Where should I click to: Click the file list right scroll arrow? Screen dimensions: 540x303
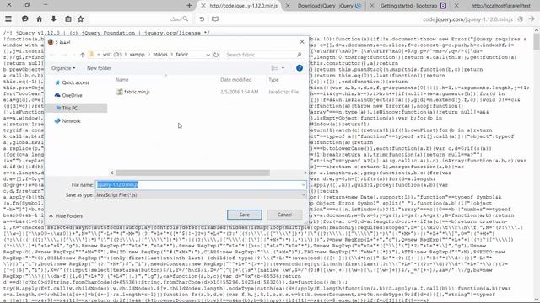click(x=305, y=173)
